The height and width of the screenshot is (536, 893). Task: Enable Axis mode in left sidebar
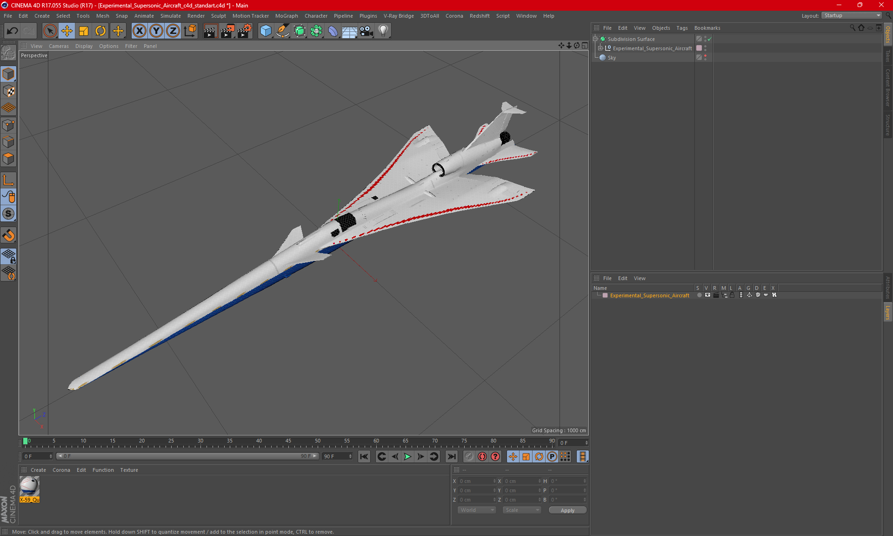[8, 180]
